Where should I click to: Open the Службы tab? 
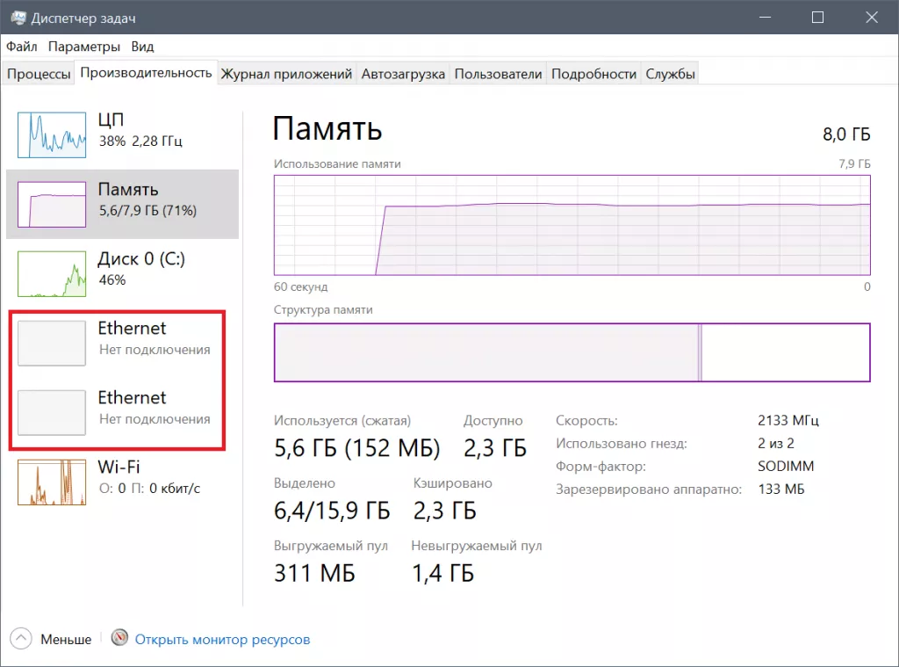click(x=672, y=74)
